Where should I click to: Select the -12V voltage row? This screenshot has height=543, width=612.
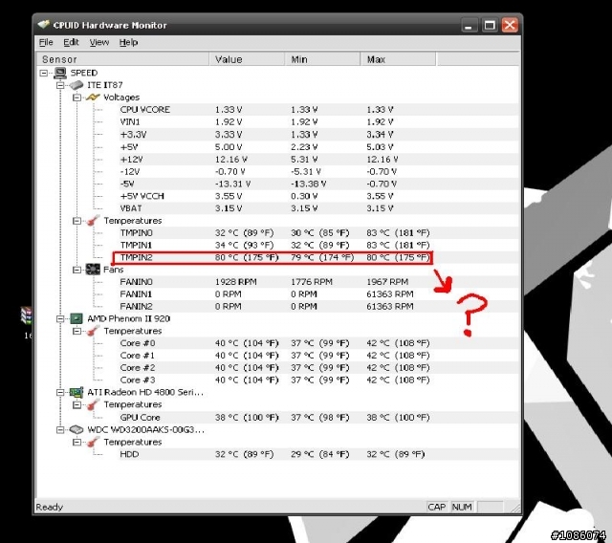(318, 171)
